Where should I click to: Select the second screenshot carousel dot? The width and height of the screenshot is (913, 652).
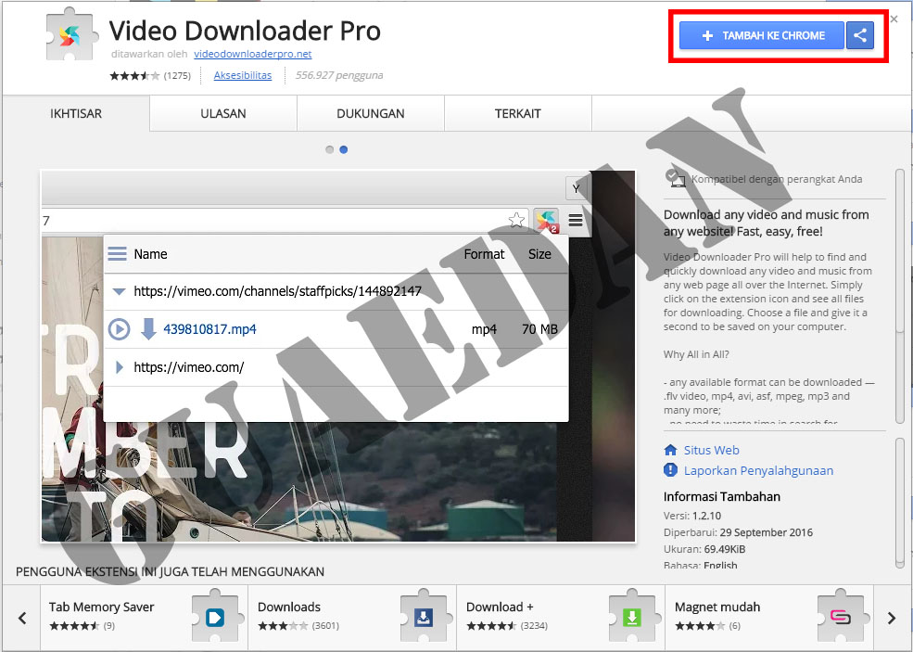[x=344, y=149]
